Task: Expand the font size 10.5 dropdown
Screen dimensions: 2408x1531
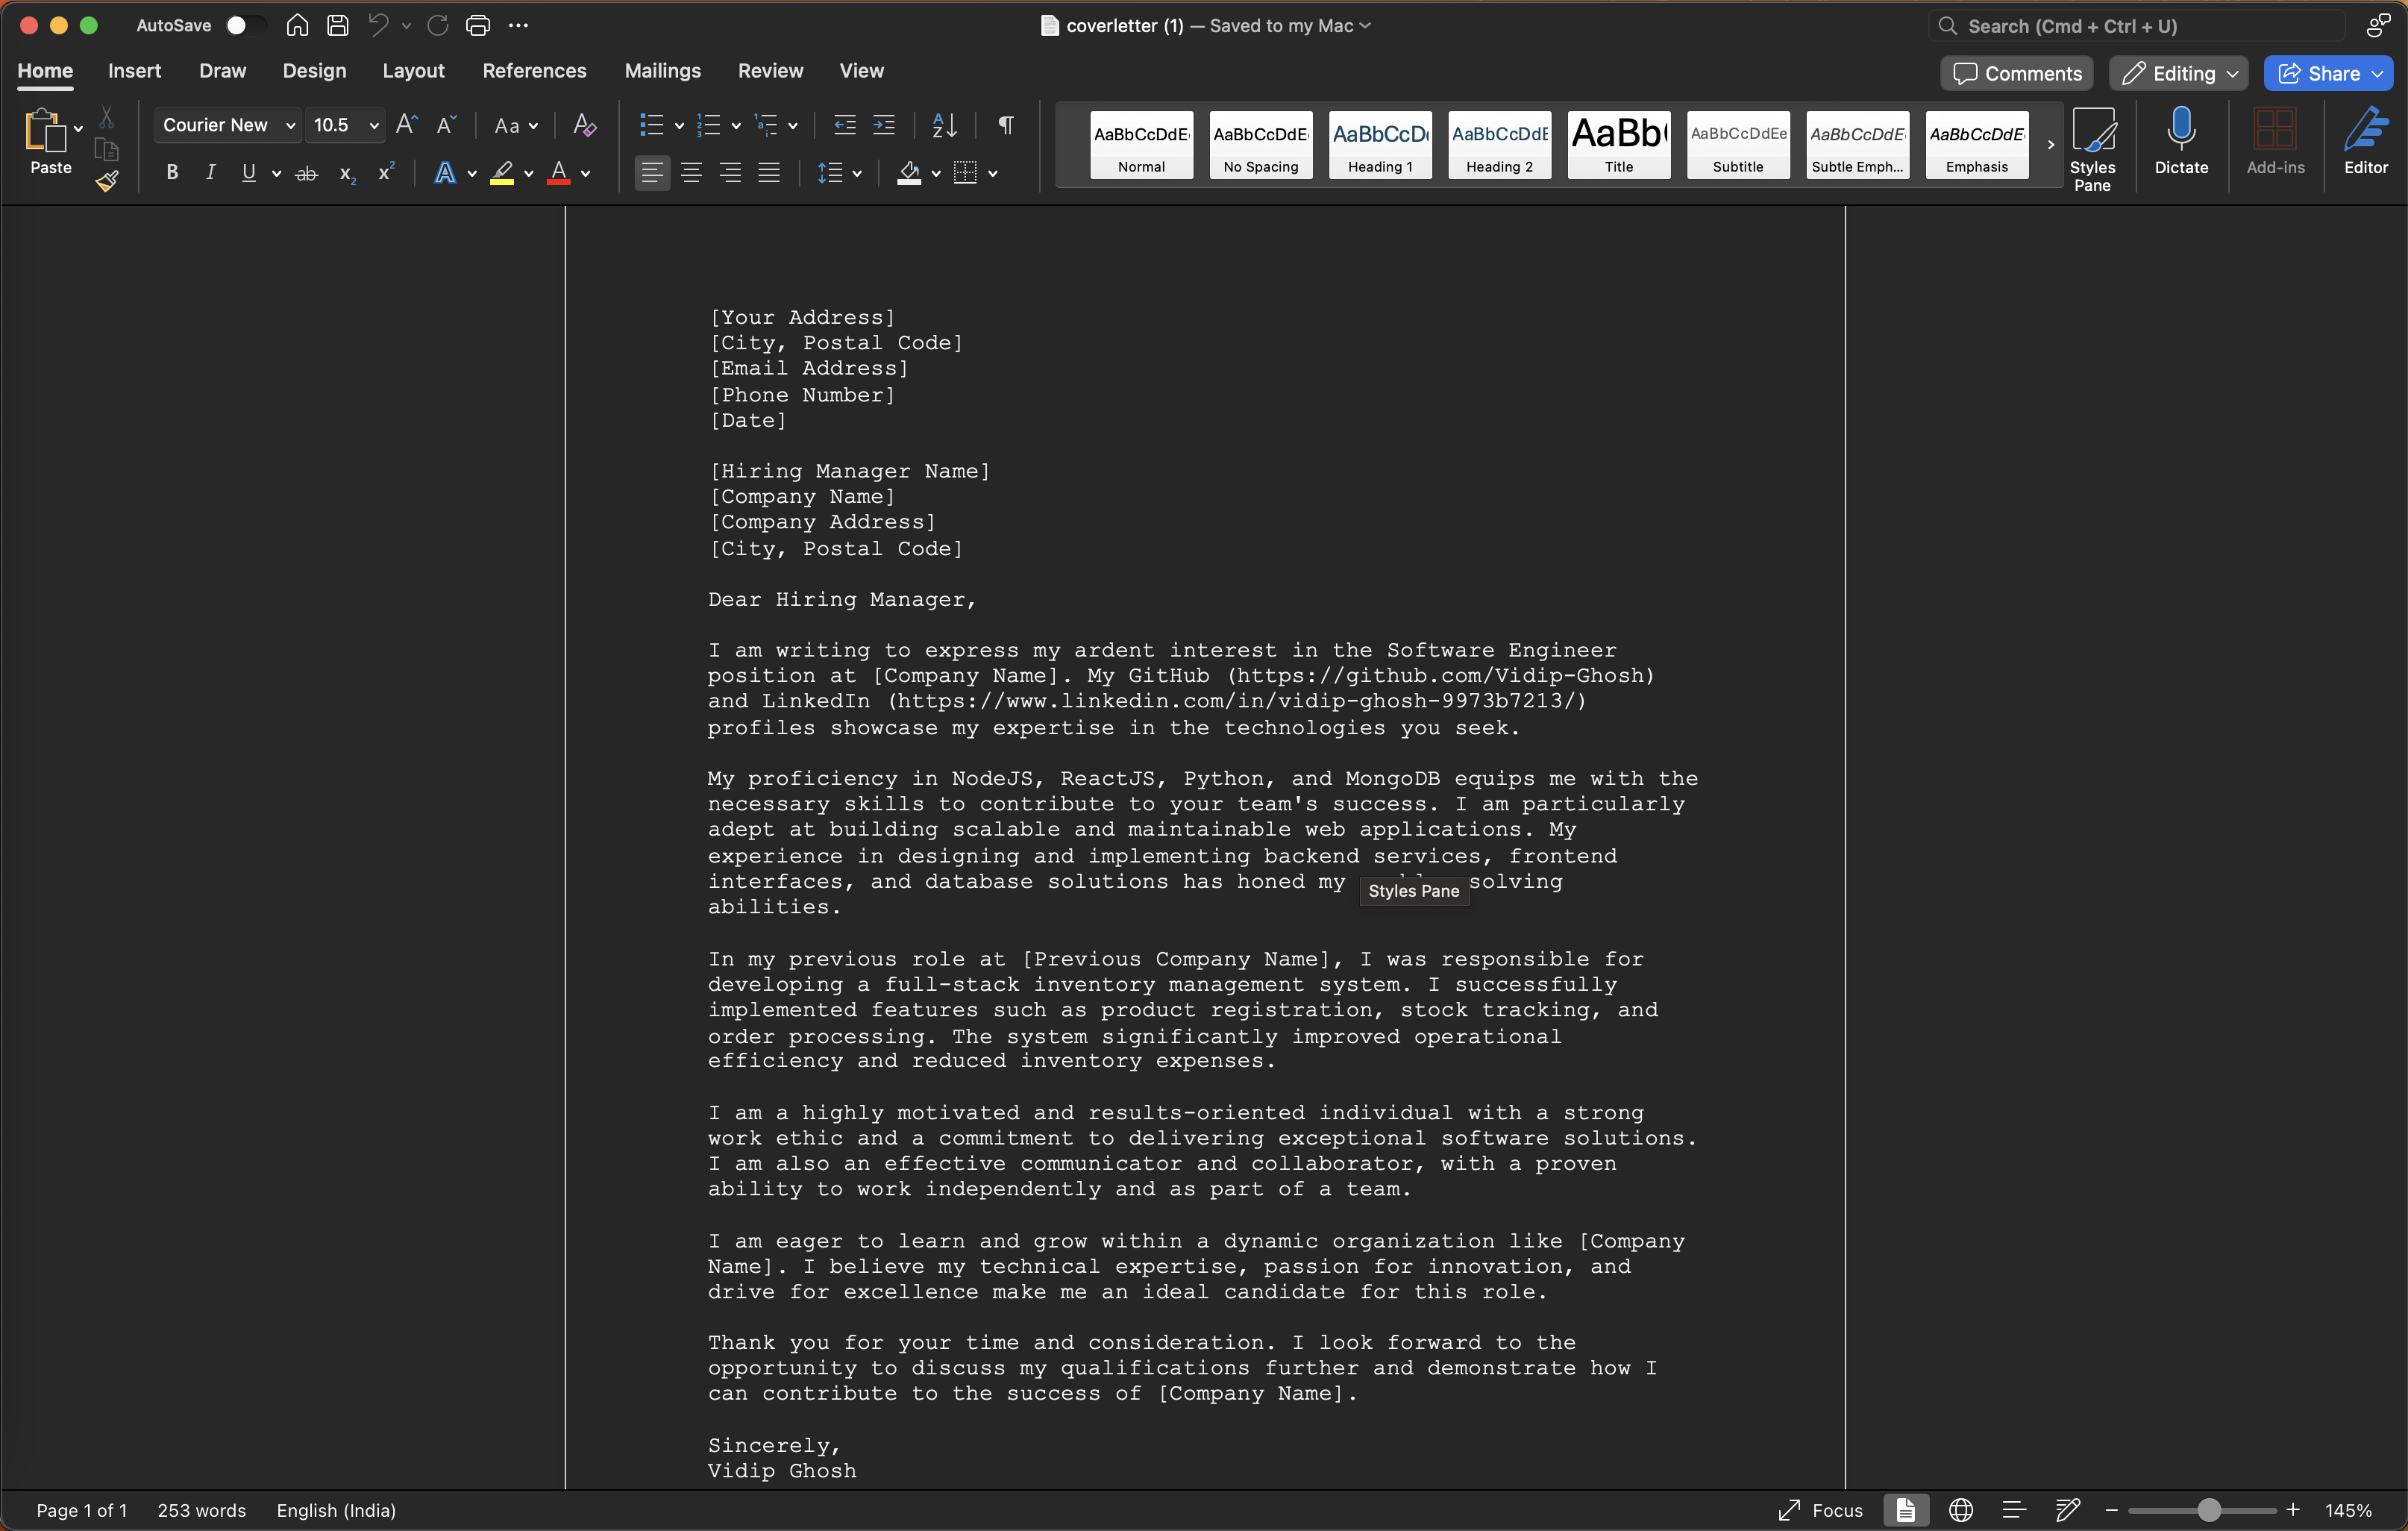Action: 374,126
